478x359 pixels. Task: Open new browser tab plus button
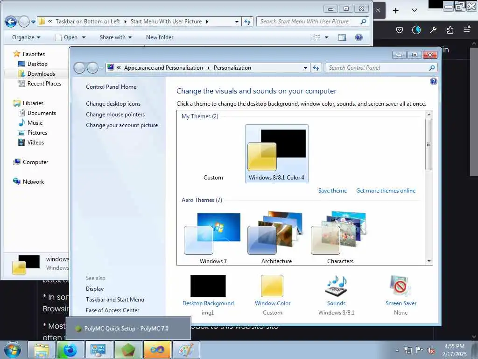point(396,11)
